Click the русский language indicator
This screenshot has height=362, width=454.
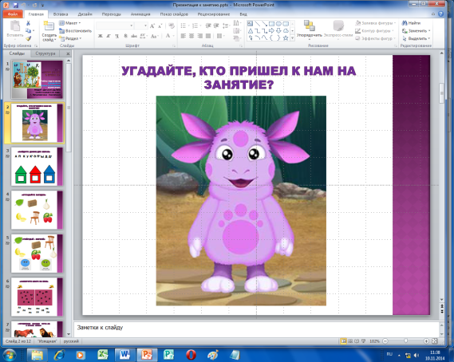(x=71, y=341)
